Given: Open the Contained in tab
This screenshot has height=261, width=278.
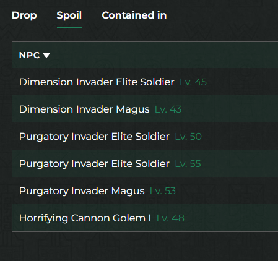Looking at the screenshot, I should pyautogui.click(x=134, y=15).
